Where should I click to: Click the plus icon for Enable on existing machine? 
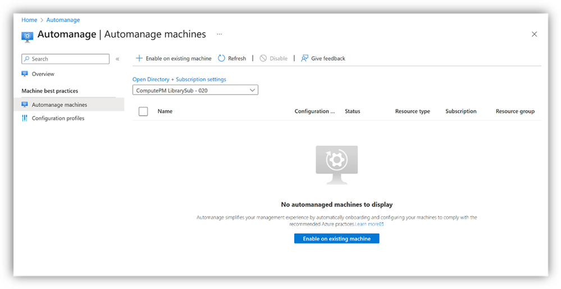pyautogui.click(x=139, y=58)
